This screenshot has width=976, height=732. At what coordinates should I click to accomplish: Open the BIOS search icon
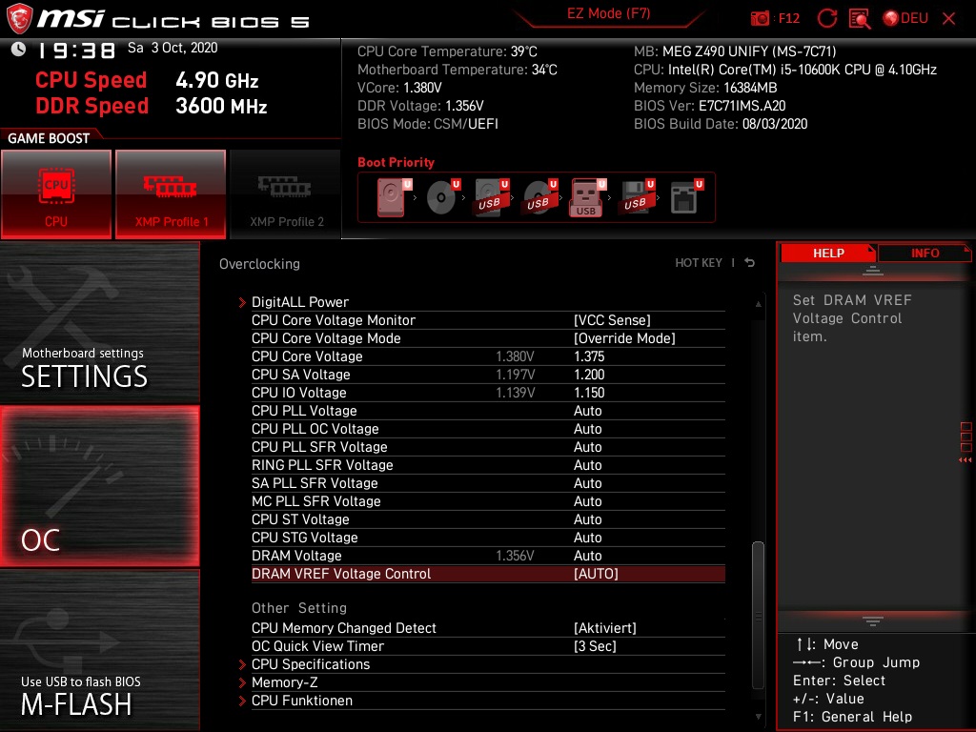click(x=860, y=18)
